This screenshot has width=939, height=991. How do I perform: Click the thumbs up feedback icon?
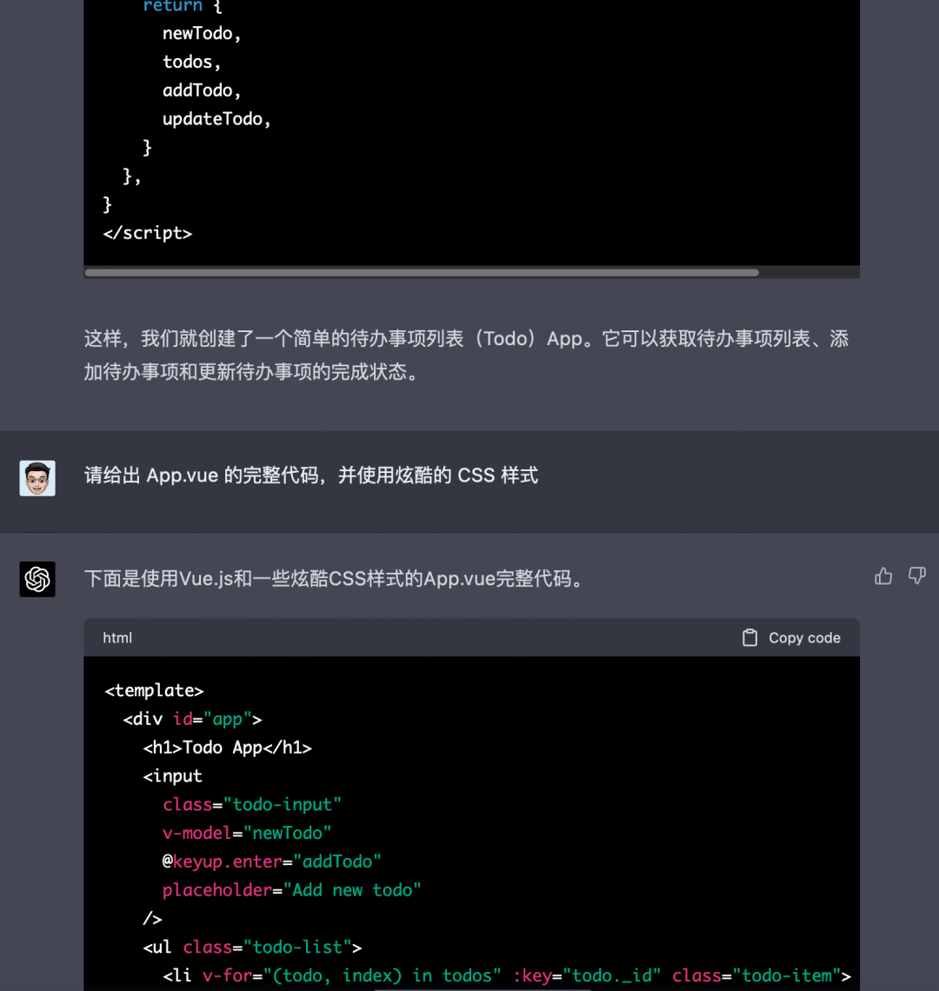click(883, 576)
